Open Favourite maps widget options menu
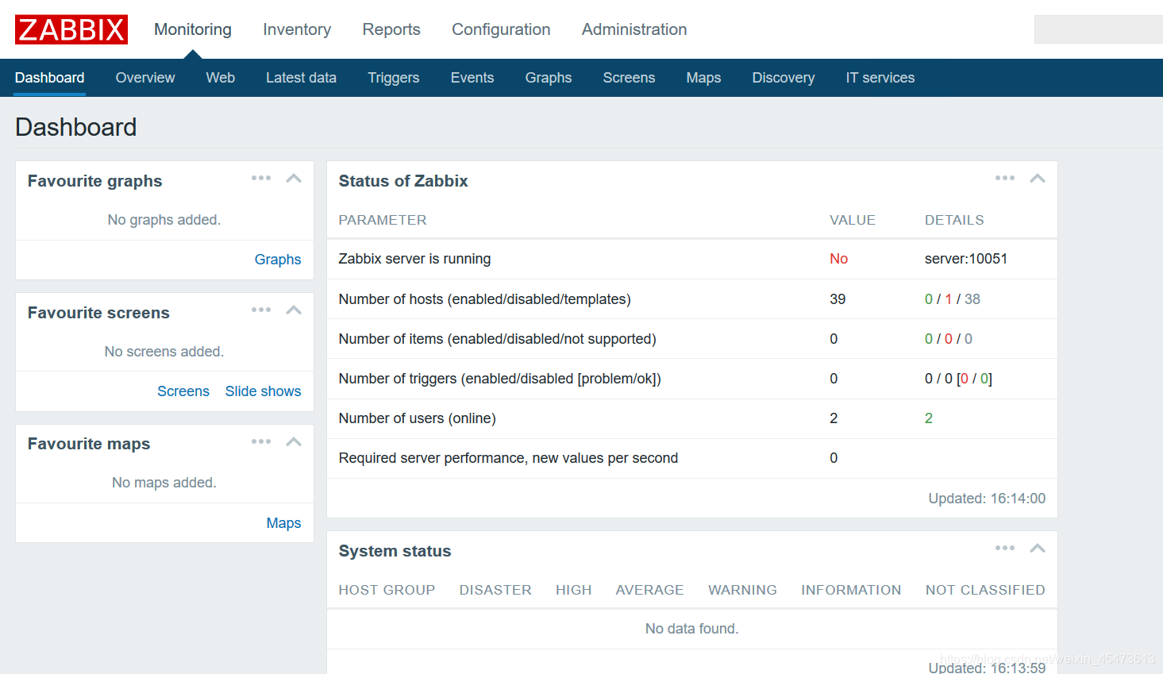Viewport: 1163px width, 674px height. [x=261, y=441]
